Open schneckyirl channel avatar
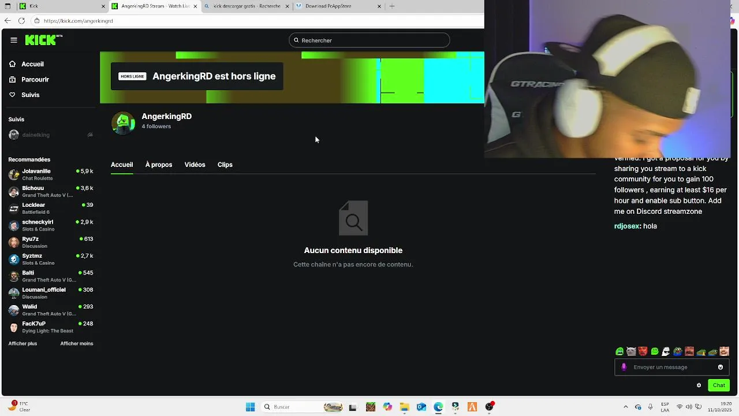 click(14, 225)
